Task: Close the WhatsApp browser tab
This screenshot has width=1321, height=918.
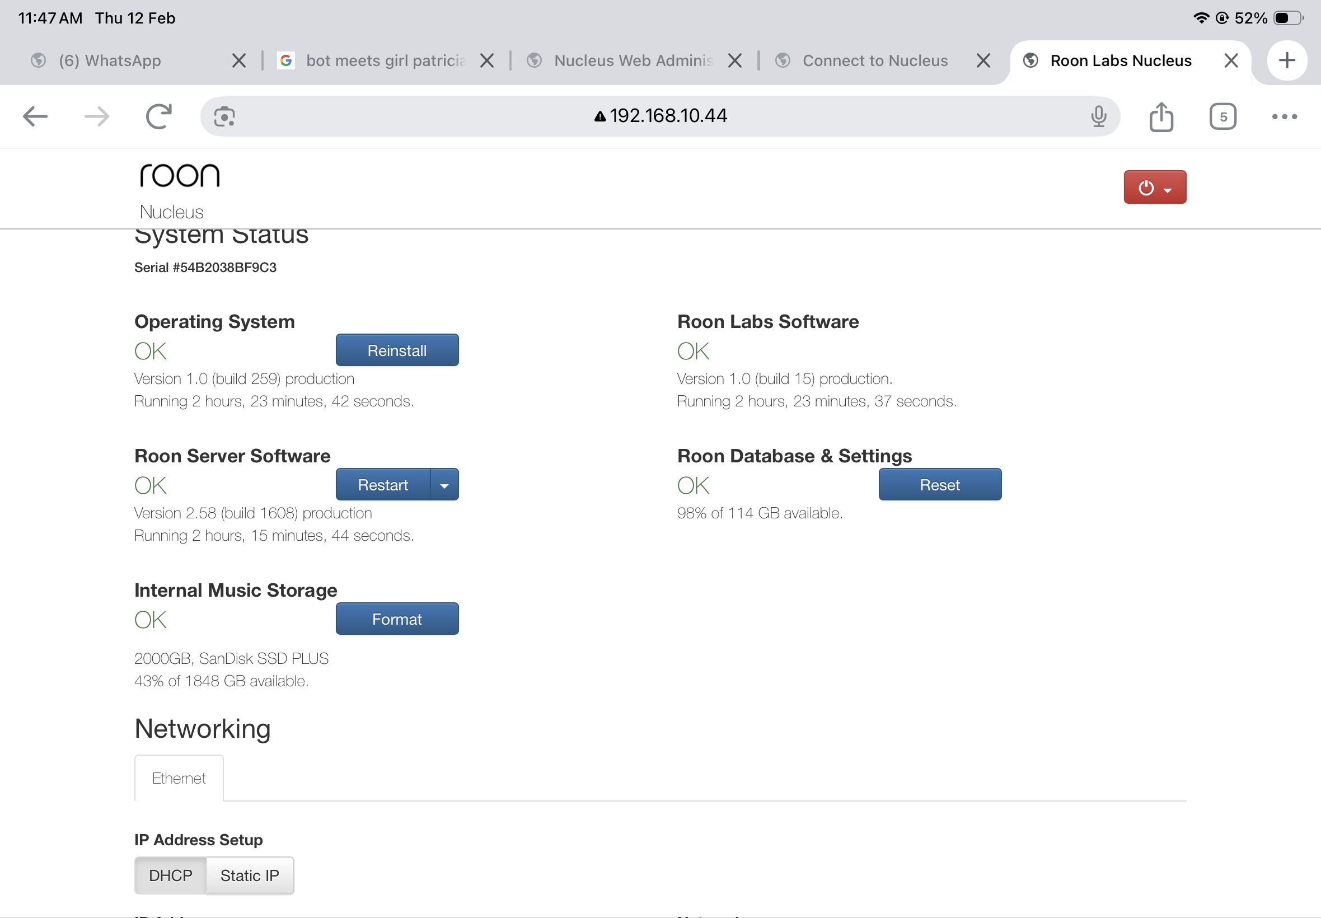Action: [238, 60]
